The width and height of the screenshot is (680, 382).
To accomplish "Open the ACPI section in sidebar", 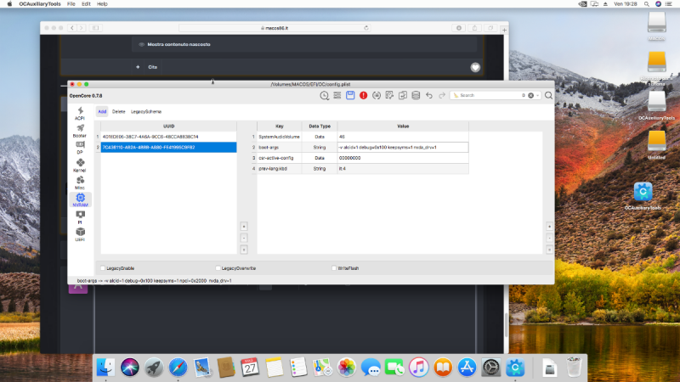I will [x=80, y=114].
